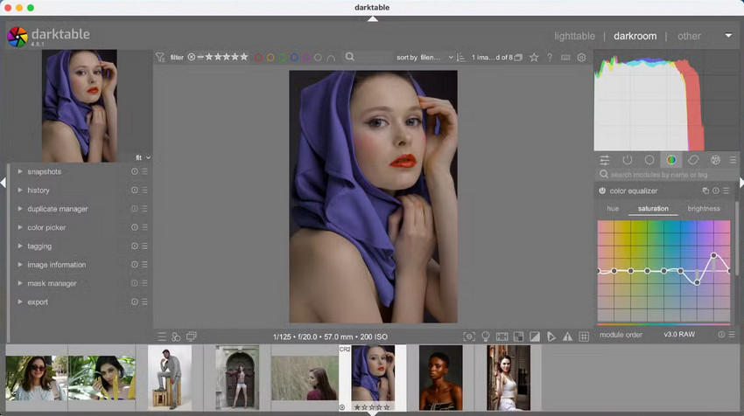Image resolution: width=744 pixels, height=416 pixels.
Task: Toggle high quality processing icon
Action: (502, 336)
